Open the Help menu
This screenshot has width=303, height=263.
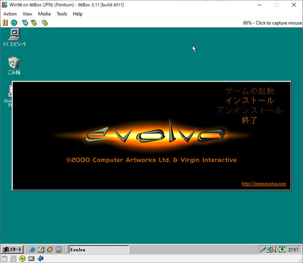(x=78, y=14)
